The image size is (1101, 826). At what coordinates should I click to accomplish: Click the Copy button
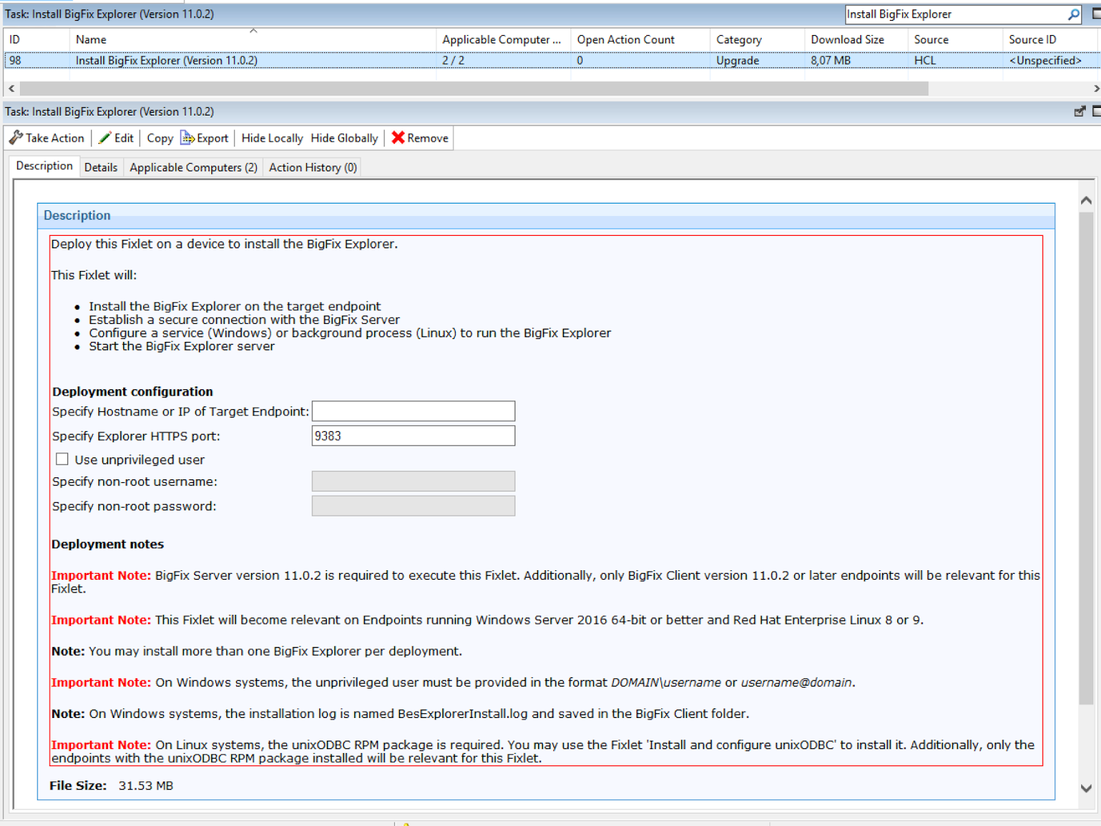coord(160,138)
